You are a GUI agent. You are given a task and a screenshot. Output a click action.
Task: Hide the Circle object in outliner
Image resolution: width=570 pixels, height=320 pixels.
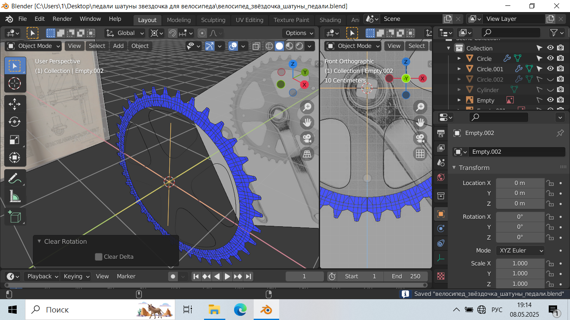(x=550, y=59)
